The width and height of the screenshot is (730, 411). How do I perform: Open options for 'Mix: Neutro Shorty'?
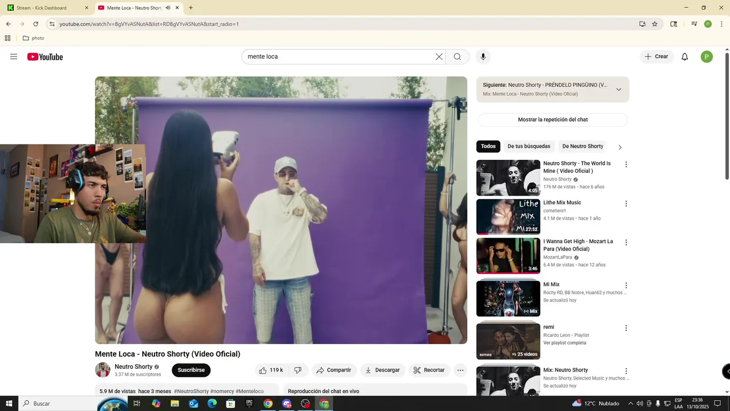[626, 371]
